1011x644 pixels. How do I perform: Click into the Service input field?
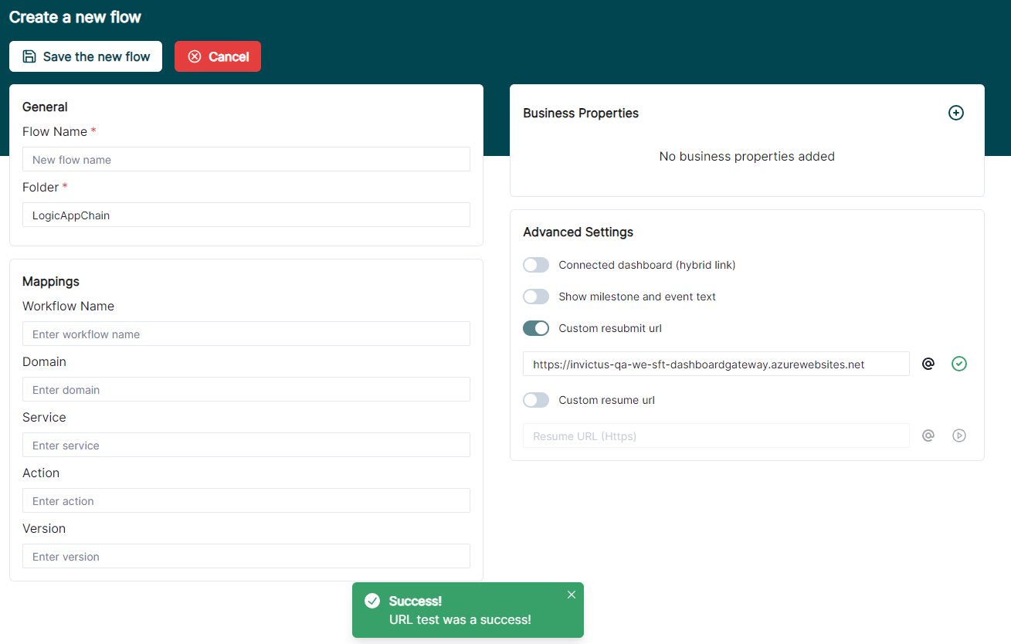click(246, 445)
